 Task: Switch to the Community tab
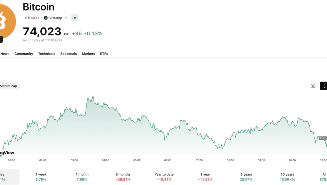[x=24, y=54]
